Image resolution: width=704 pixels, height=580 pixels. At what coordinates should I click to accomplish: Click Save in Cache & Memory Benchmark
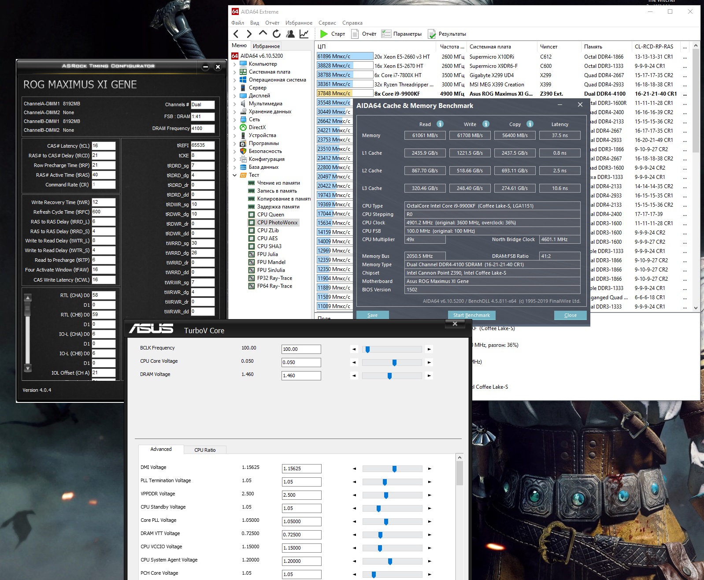372,315
